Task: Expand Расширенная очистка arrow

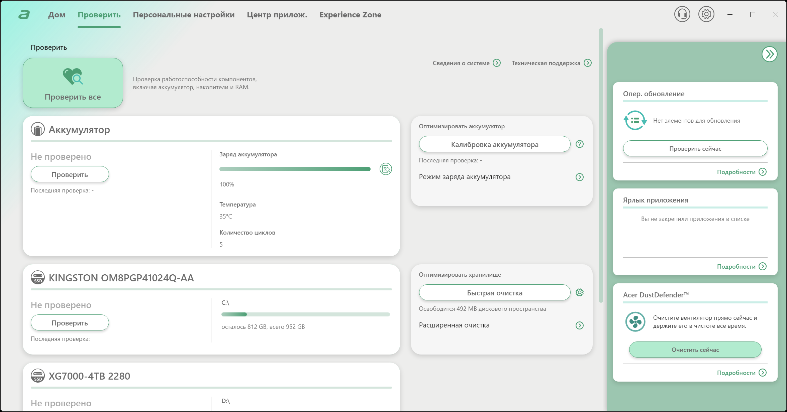Action: tap(579, 325)
